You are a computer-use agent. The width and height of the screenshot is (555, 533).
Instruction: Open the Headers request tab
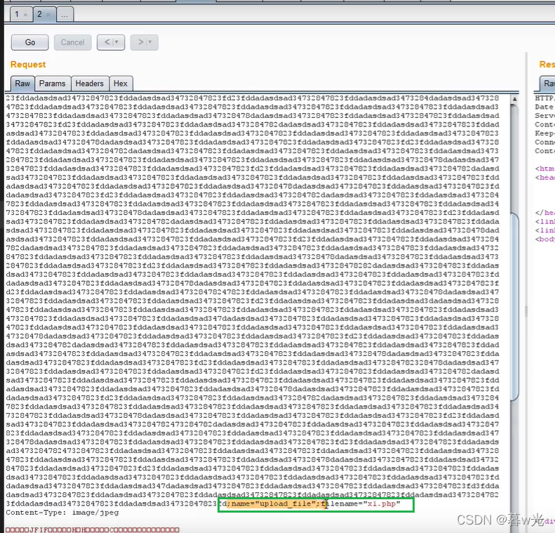pos(90,84)
